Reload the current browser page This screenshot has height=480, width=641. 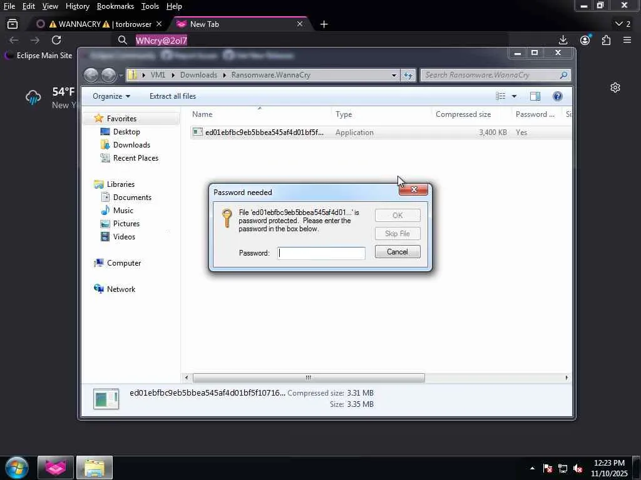coord(56,40)
